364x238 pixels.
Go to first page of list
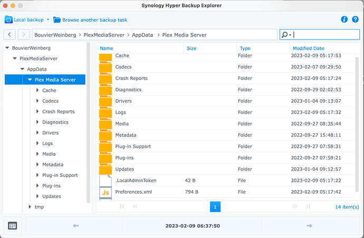pyautogui.click(x=122, y=207)
